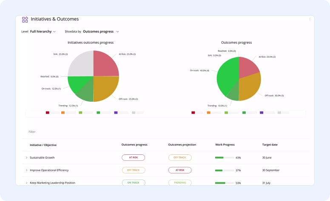Toggle grey legend item under Outcomes progress chart

(x=279, y=113)
